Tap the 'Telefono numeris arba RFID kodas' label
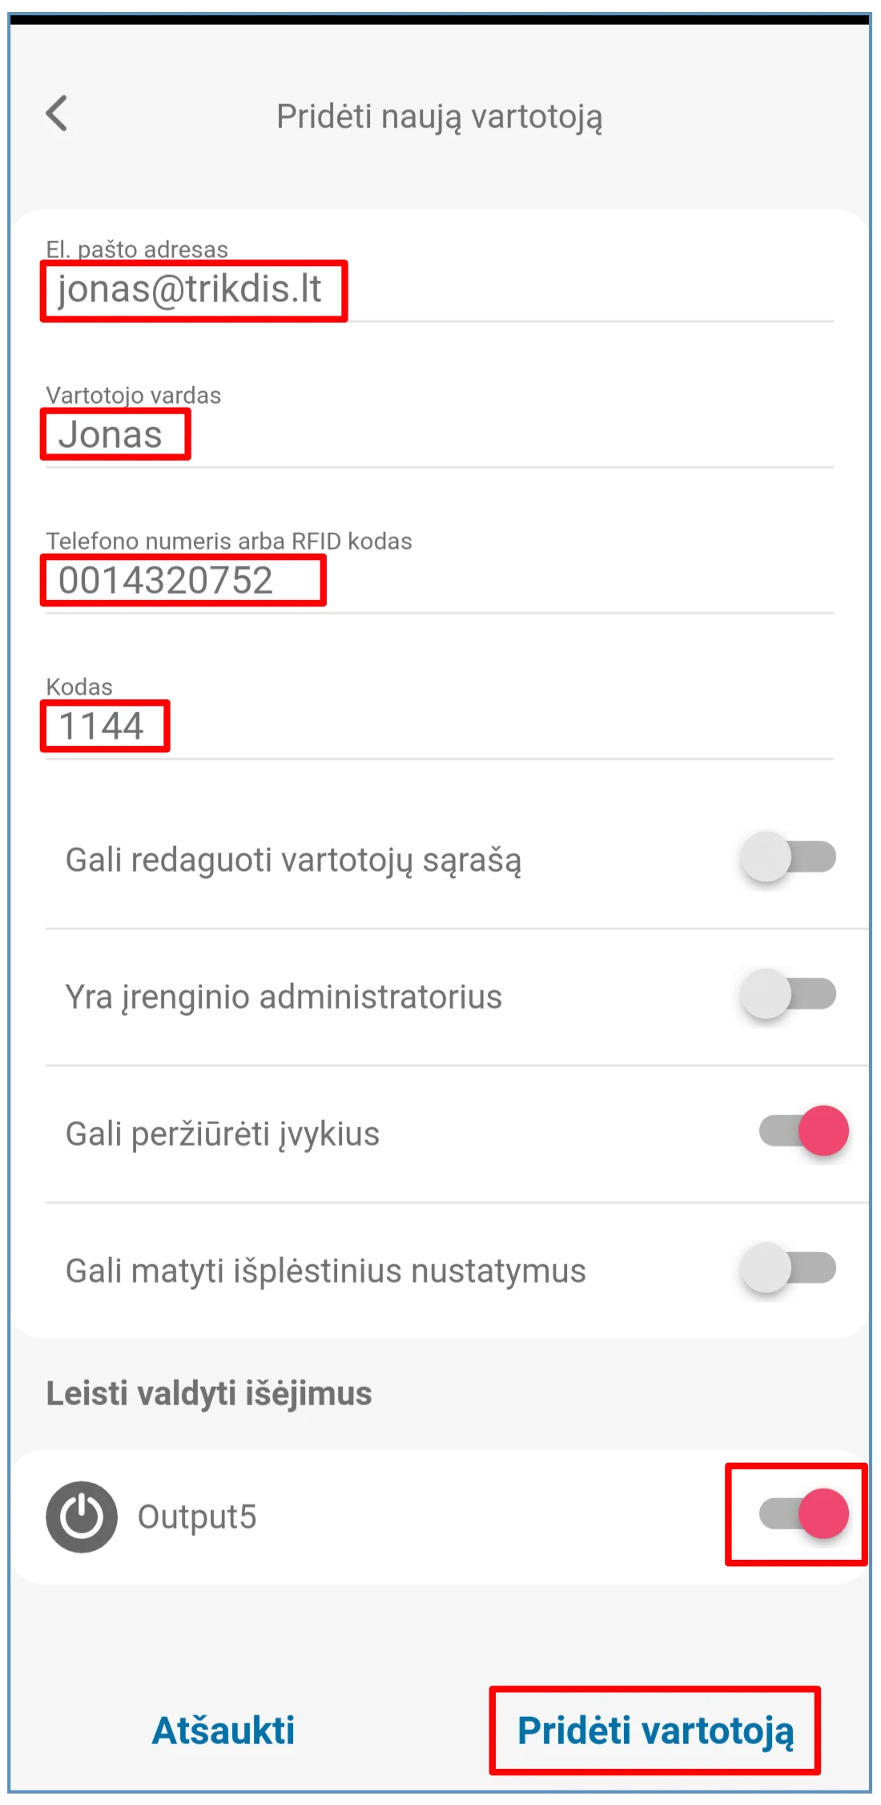This screenshot has width=881, height=1805. (229, 541)
